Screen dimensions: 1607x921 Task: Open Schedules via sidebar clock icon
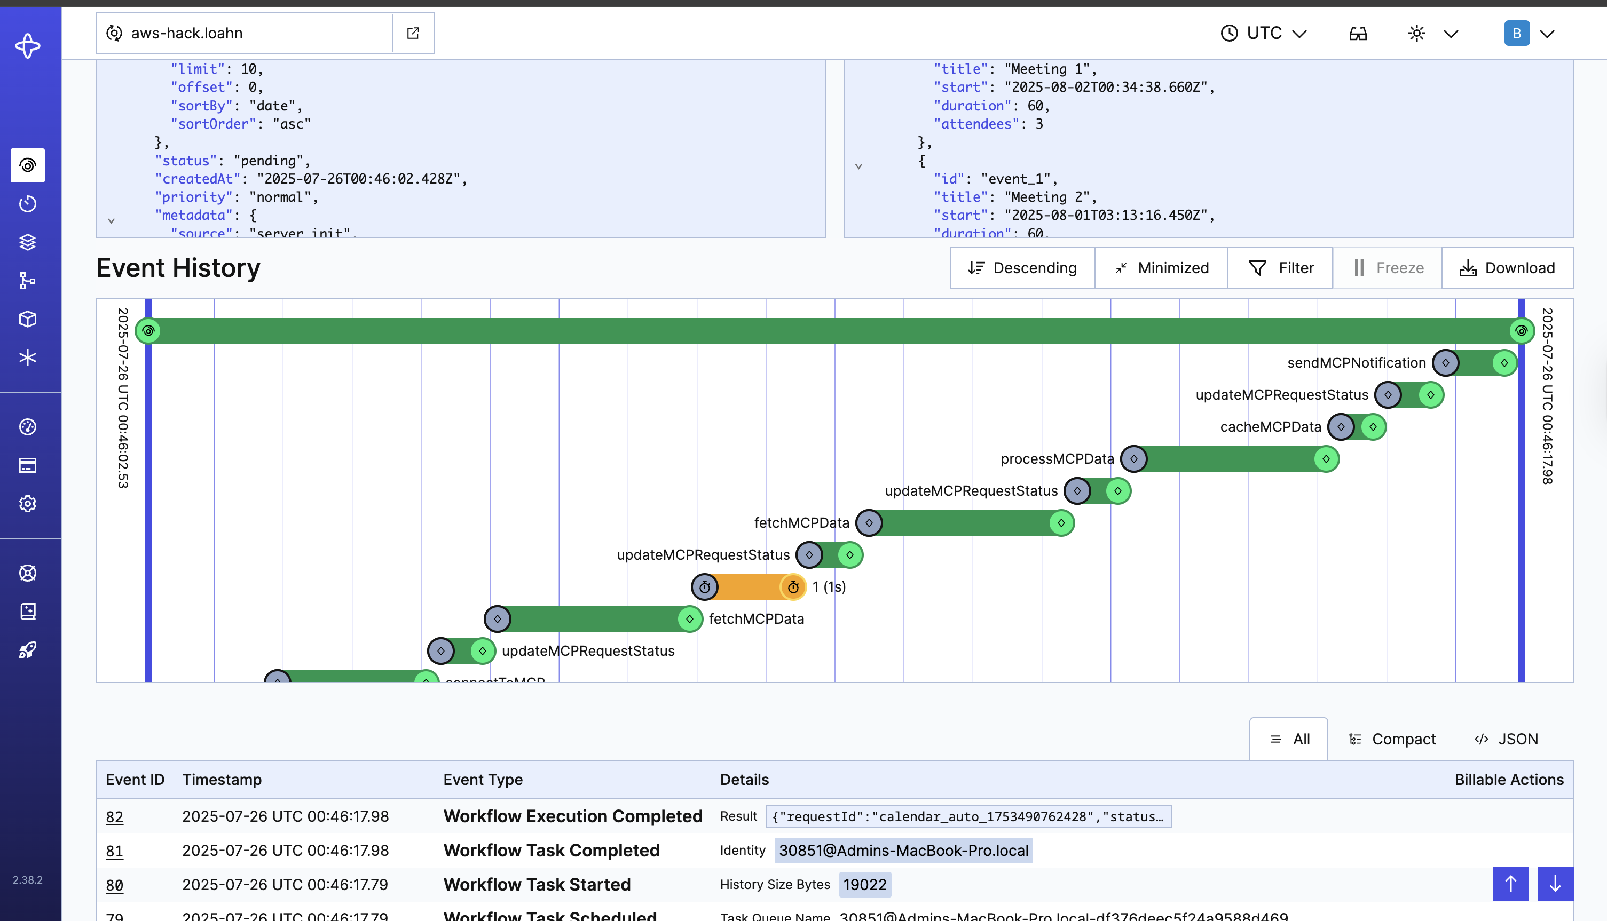tap(27, 204)
